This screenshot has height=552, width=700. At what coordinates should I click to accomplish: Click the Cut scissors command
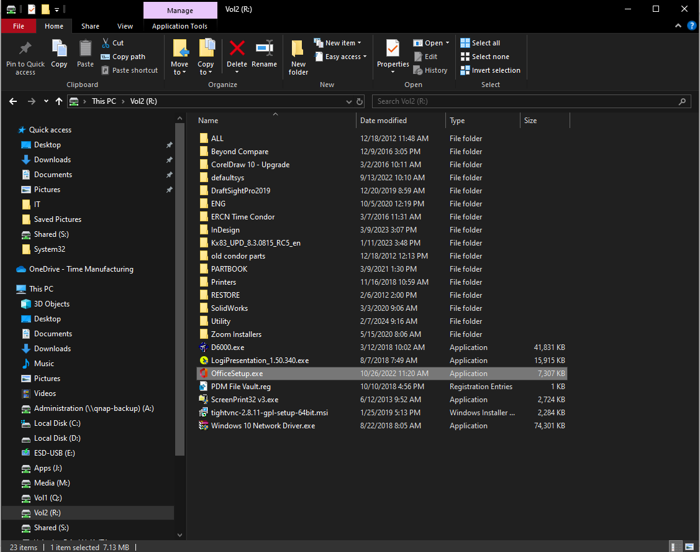coord(112,43)
